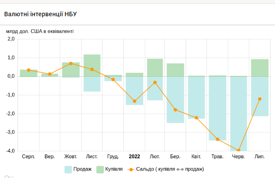Select the Сальдо data point for Жовт.

point(71,64)
